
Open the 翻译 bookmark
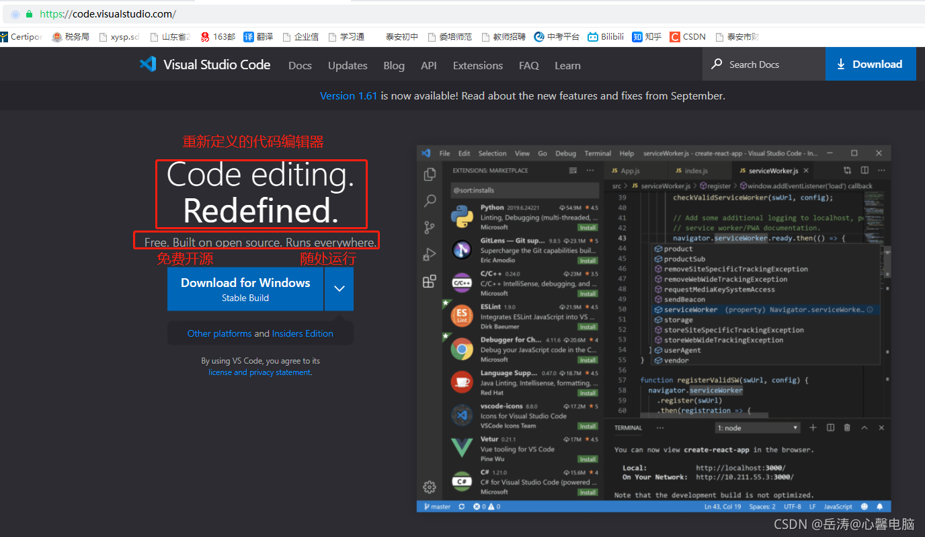tap(258, 37)
